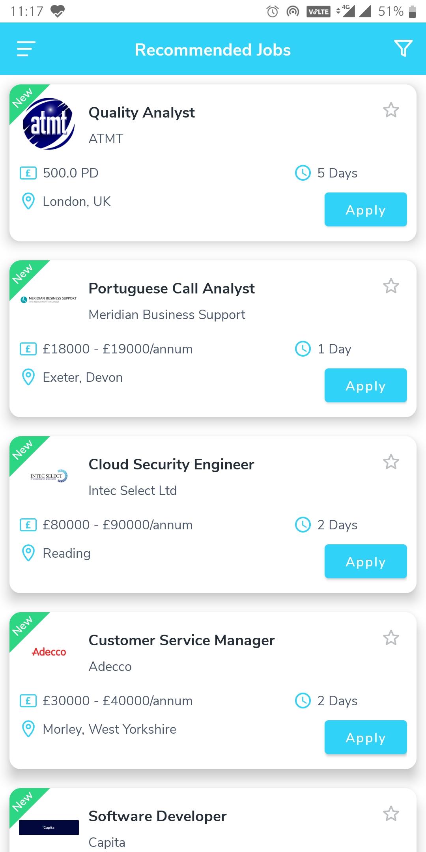Open the Cloud Security Engineer job title

point(171,464)
